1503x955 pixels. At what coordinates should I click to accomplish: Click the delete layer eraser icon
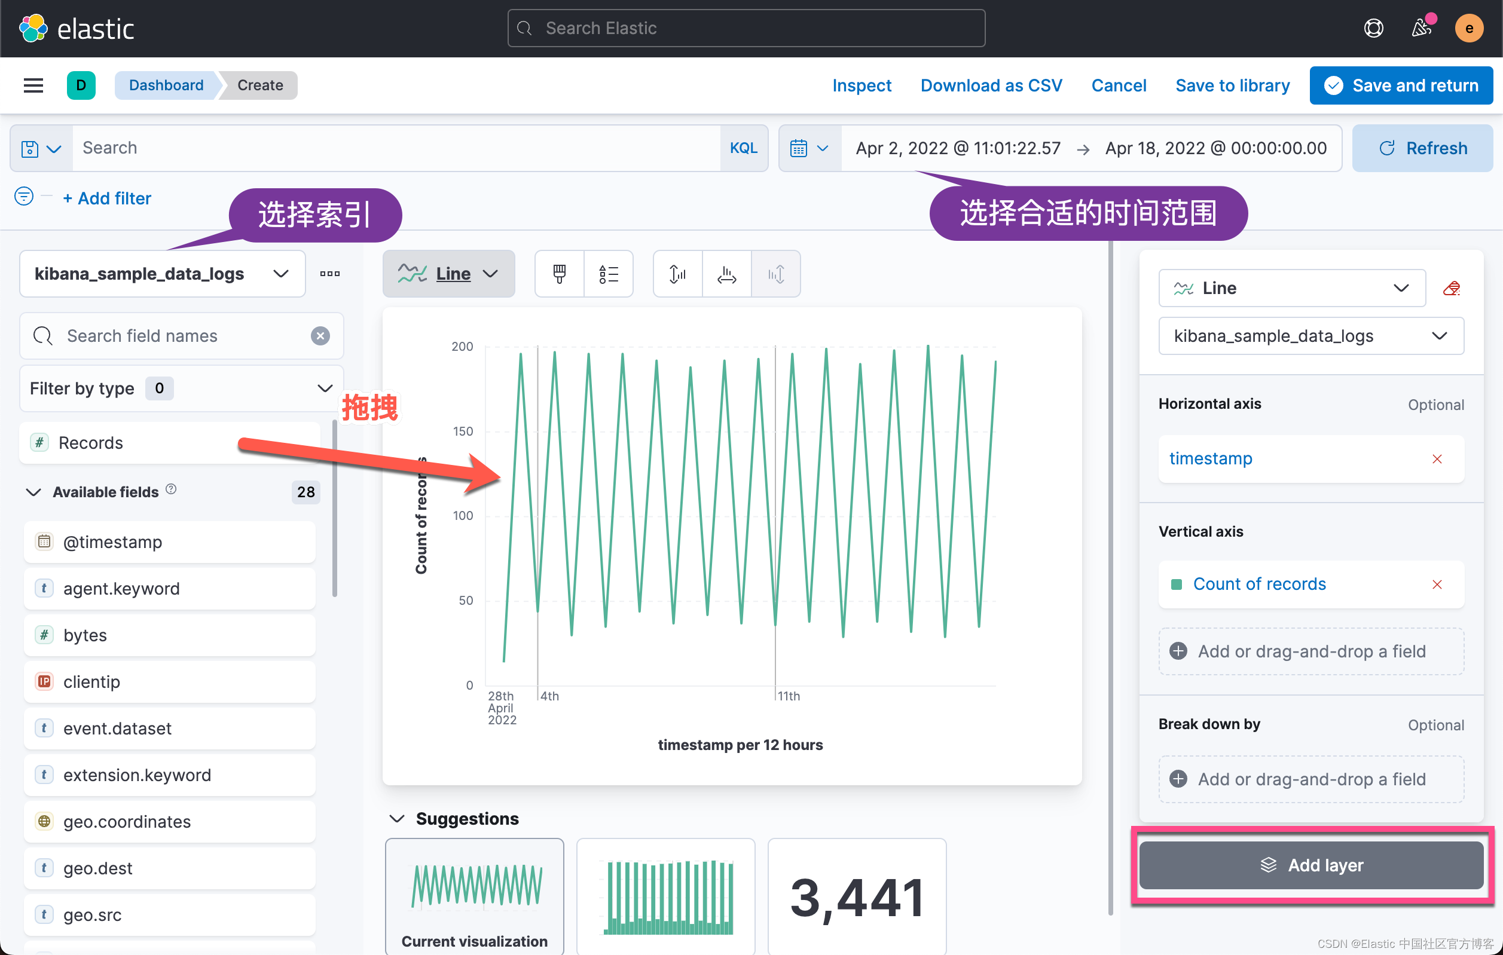click(x=1451, y=288)
